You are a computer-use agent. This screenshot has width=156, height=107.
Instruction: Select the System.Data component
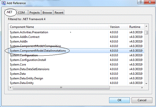76,74
